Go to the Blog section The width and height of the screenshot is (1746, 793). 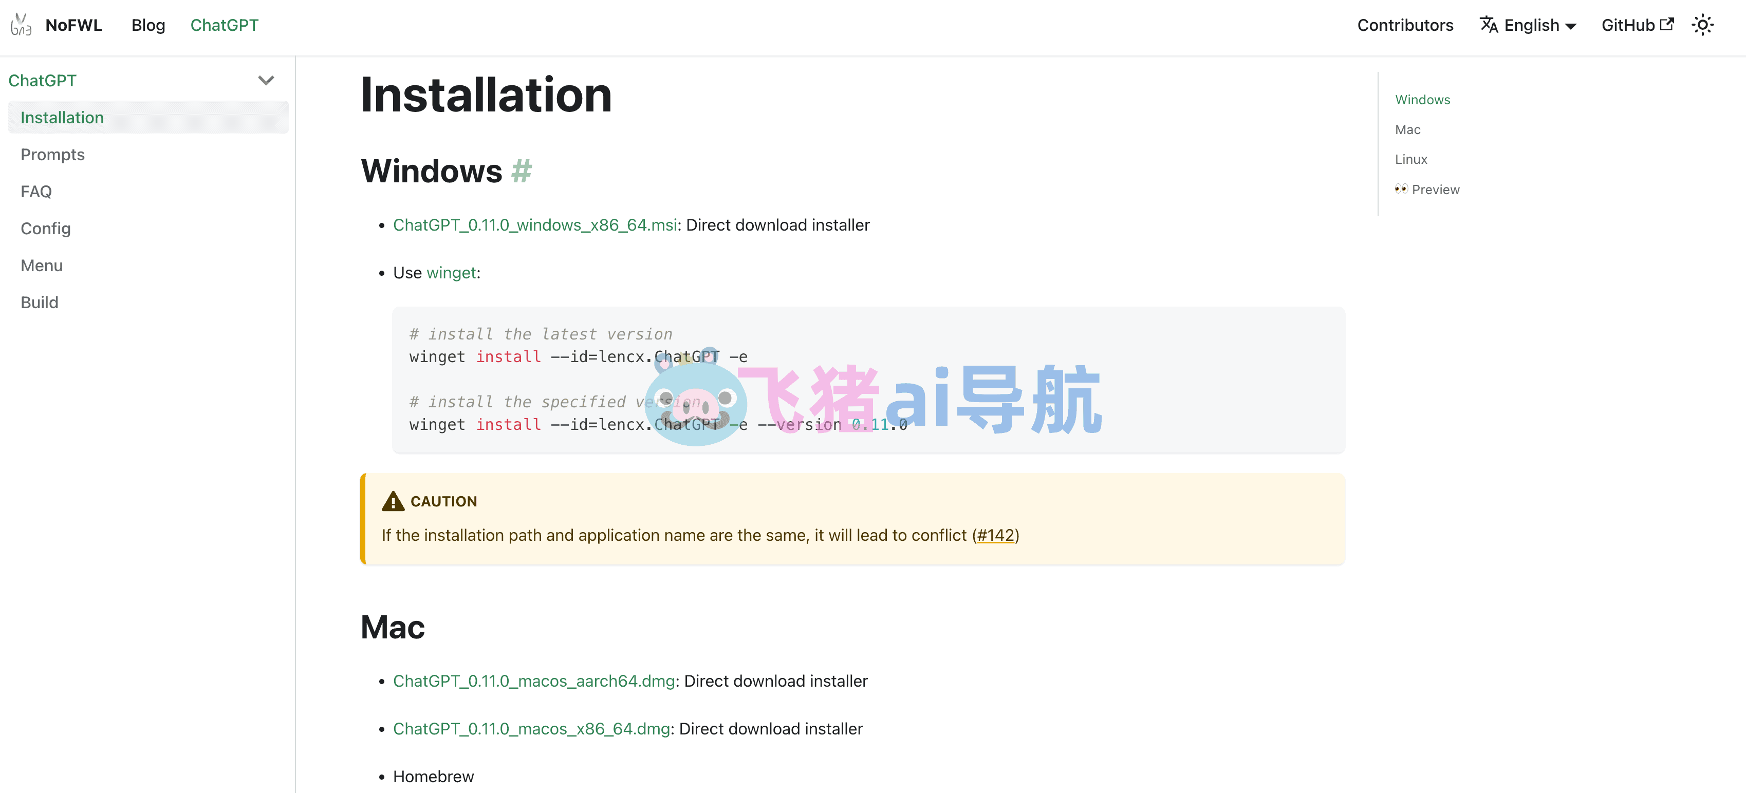pos(148,25)
